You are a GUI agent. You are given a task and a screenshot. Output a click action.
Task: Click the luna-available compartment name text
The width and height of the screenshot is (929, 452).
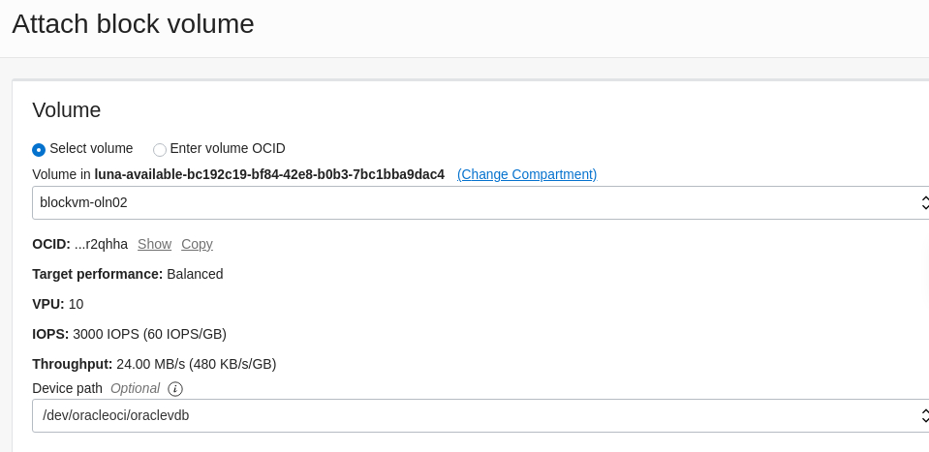coord(268,174)
